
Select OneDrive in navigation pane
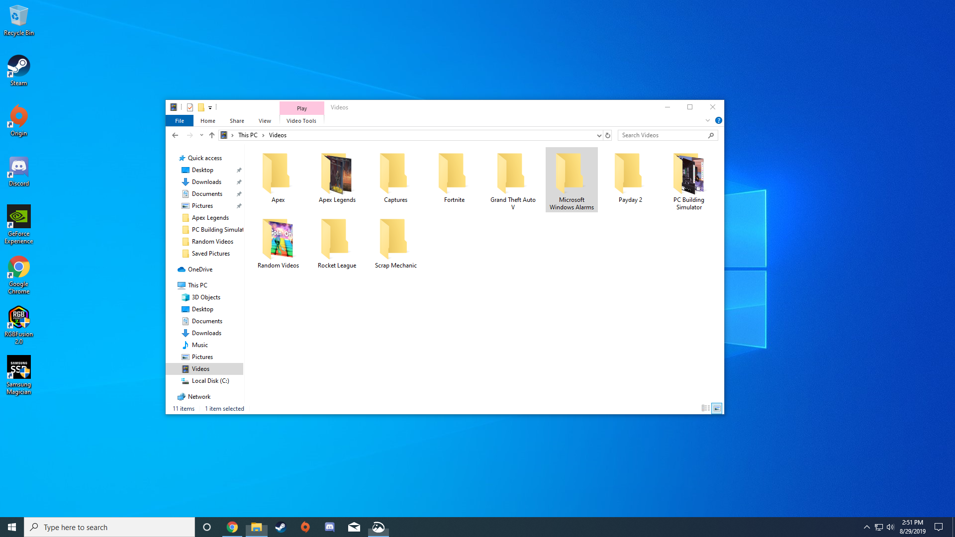(200, 269)
